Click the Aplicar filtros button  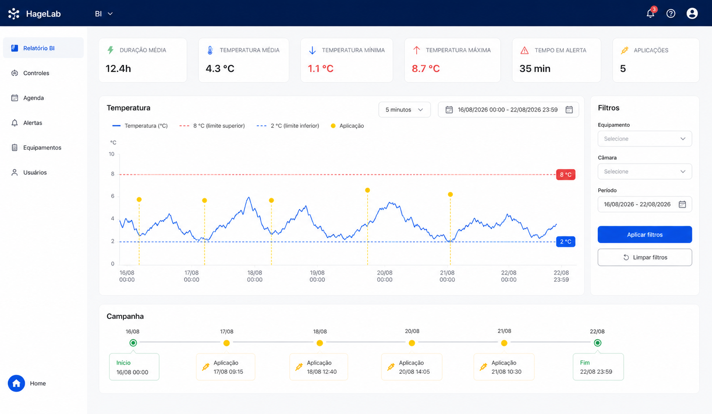coord(644,234)
